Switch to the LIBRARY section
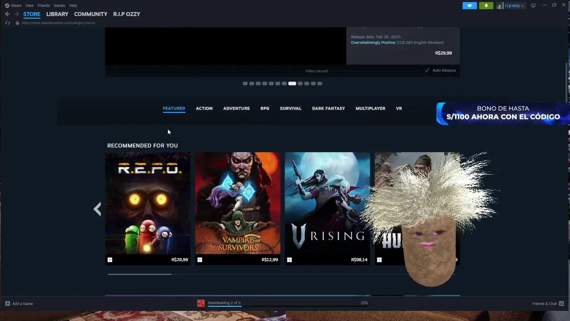The image size is (570, 321). 57,14
